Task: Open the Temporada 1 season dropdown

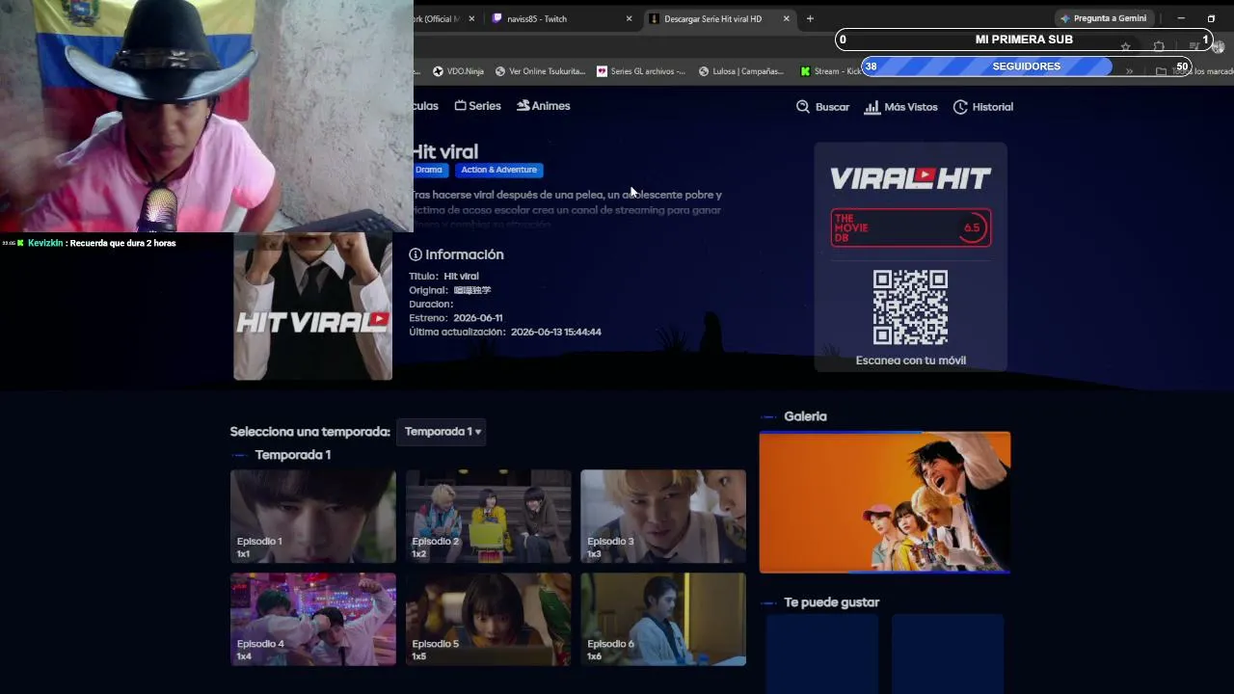Action: [x=443, y=432]
